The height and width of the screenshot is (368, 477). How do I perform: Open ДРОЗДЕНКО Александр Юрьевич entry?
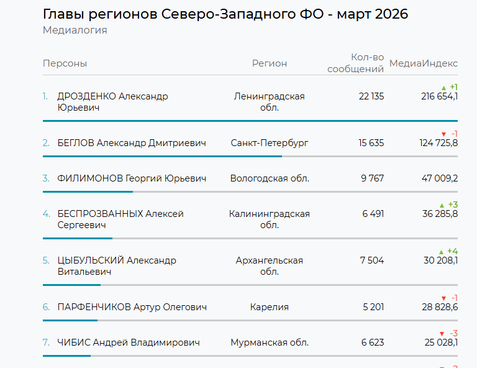[112, 102]
